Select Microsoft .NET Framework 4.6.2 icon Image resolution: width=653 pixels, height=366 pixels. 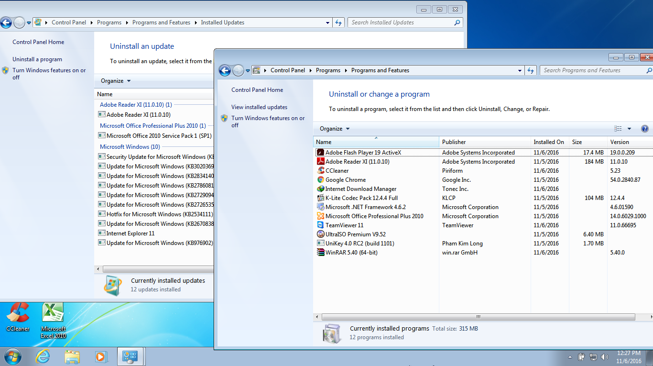(x=321, y=207)
